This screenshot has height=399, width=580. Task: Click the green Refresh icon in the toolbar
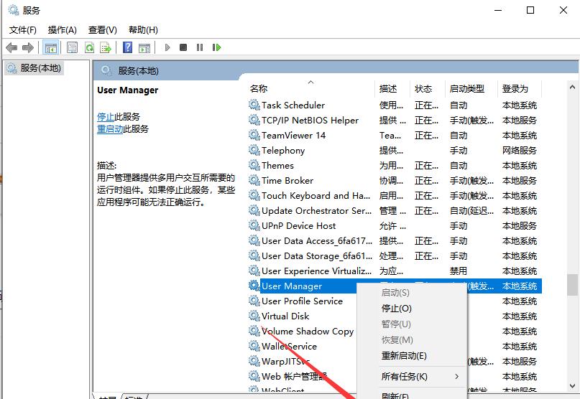coord(89,47)
